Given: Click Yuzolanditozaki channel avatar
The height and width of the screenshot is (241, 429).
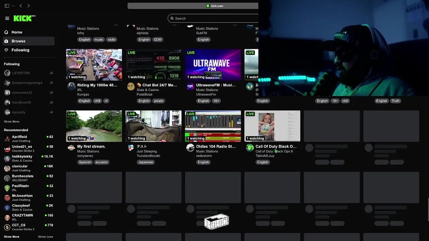Looking at the screenshot, I should pyautogui.click(x=131, y=148).
